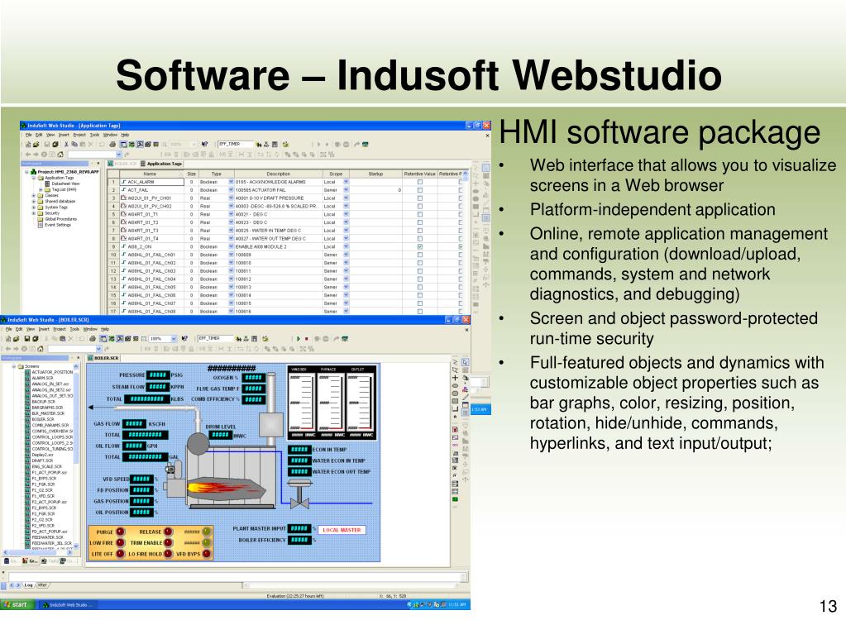This screenshot has width=846, height=620.
Task: Click workspace tree horizontal scrollbar
Action: click(38, 551)
